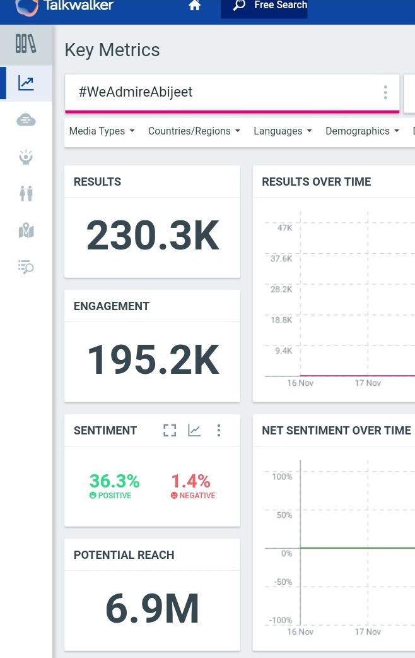
Task: Open Free Search
Action: 264,8
